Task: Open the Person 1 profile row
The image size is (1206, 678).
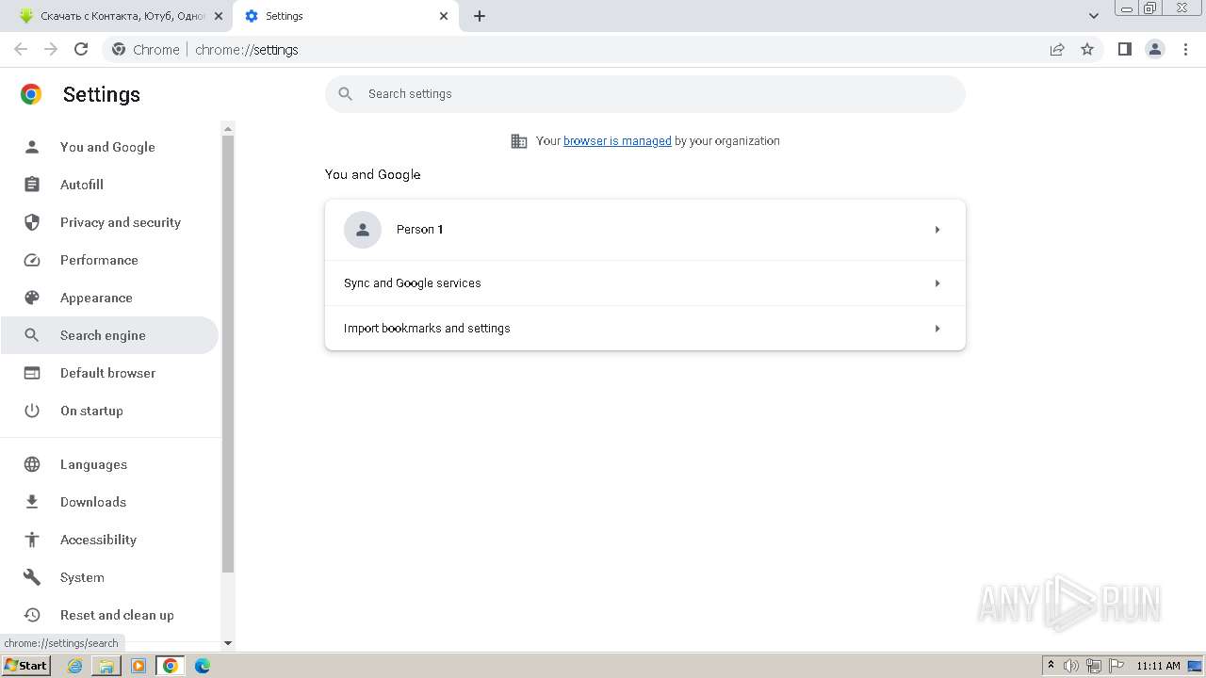Action: [645, 230]
